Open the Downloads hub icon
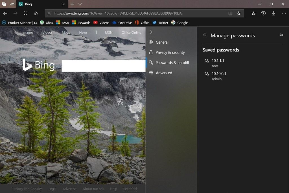Image resolution: width=289 pixels, height=193 pixels. click(x=273, y=13)
